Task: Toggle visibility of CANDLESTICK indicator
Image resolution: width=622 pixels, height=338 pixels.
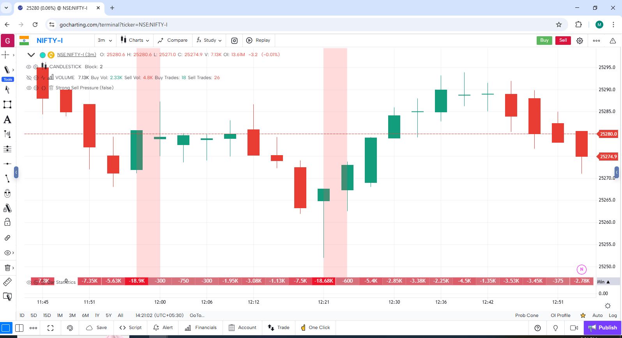Action: (28, 67)
